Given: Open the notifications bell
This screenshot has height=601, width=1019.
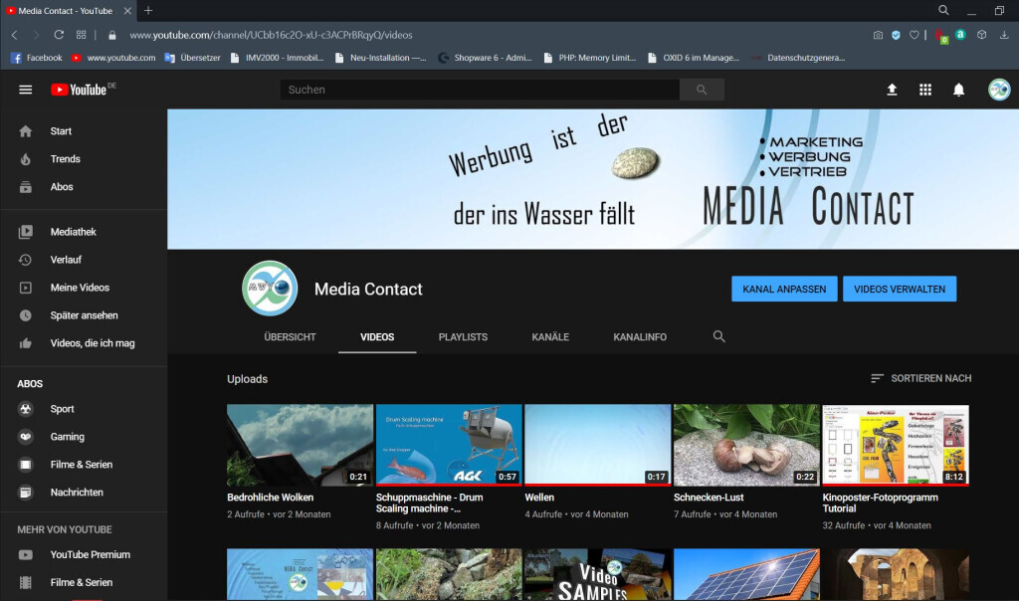Looking at the screenshot, I should pyautogui.click(x=958, y=89).
